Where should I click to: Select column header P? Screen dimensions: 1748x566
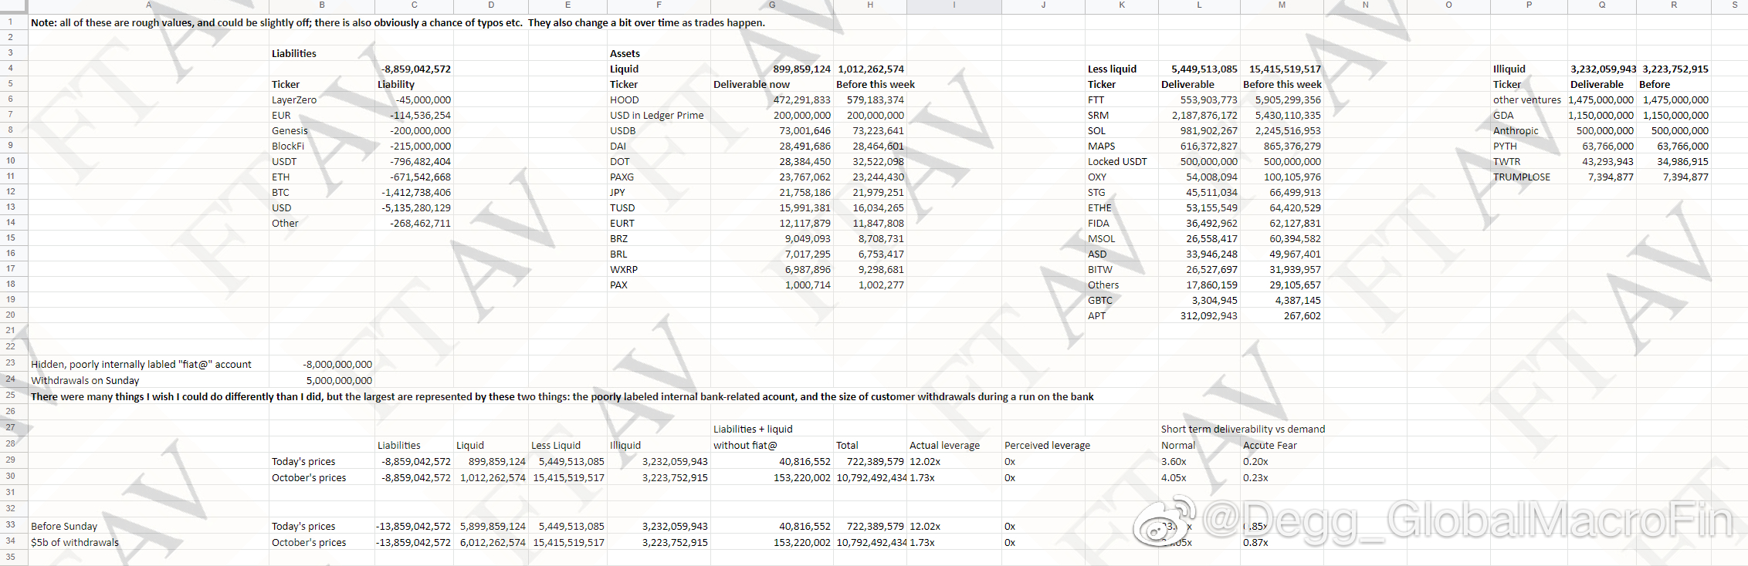click(1529, 5)
